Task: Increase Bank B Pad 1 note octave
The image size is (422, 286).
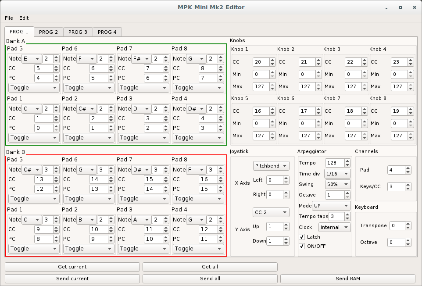Action: point(56,218)
